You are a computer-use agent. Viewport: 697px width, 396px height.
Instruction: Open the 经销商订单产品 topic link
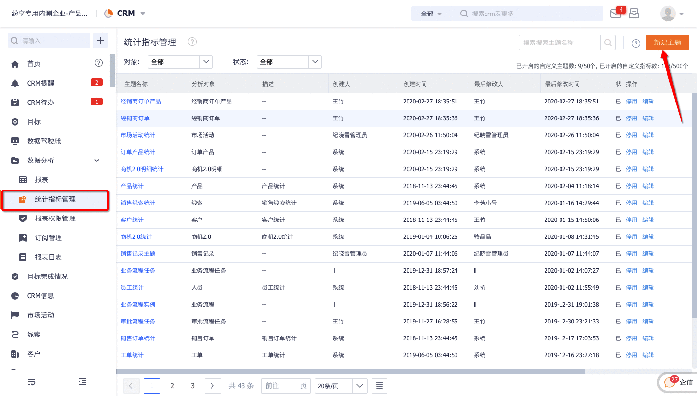click(x=141, y=102)
